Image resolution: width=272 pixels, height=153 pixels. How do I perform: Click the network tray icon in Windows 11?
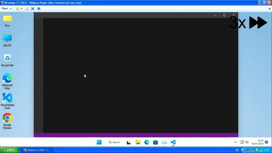point(242,142)
